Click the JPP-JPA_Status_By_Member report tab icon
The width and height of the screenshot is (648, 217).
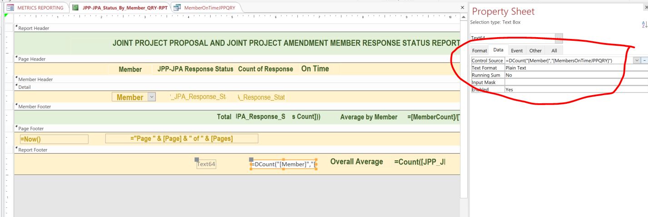coord(75,7)
